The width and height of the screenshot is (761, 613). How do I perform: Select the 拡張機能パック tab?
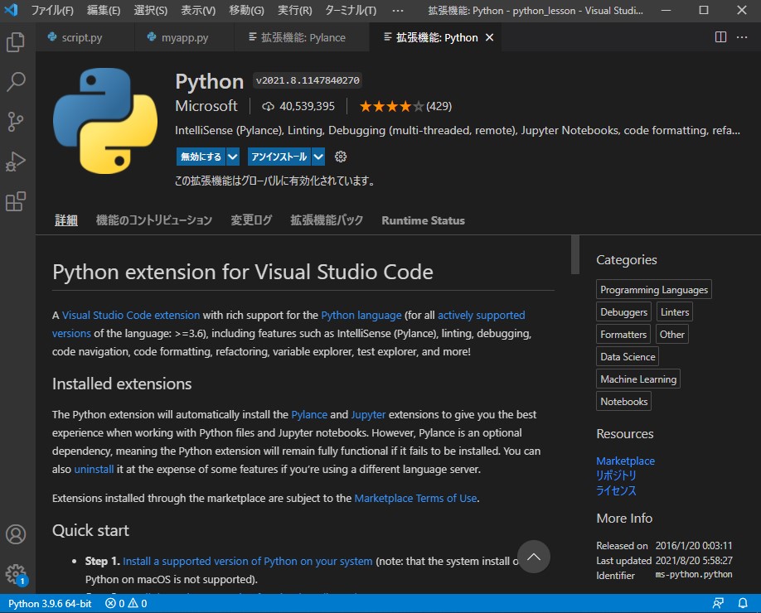327,220
